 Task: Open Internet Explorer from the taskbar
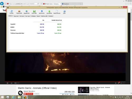tap(13, 97)
